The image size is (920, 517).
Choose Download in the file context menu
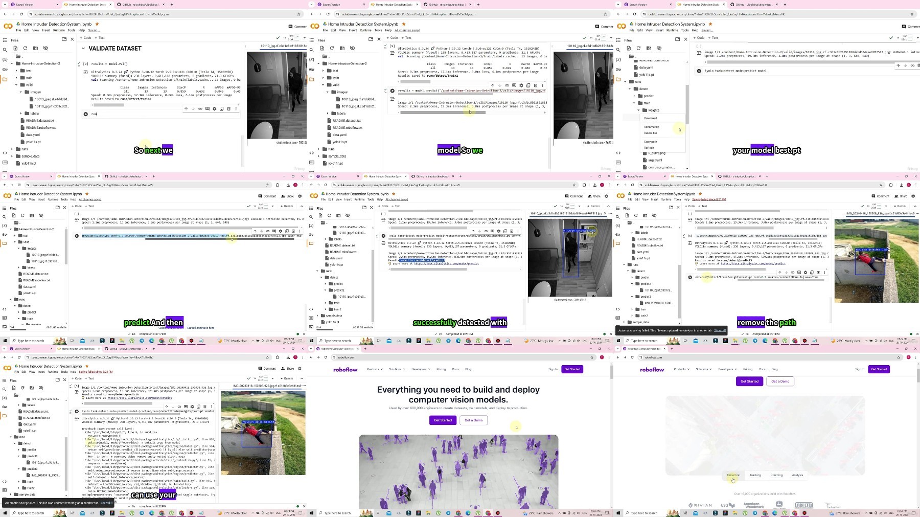tap(651, 118)
